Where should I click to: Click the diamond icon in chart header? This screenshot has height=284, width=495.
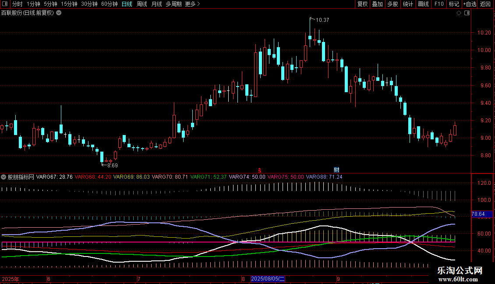459,13
